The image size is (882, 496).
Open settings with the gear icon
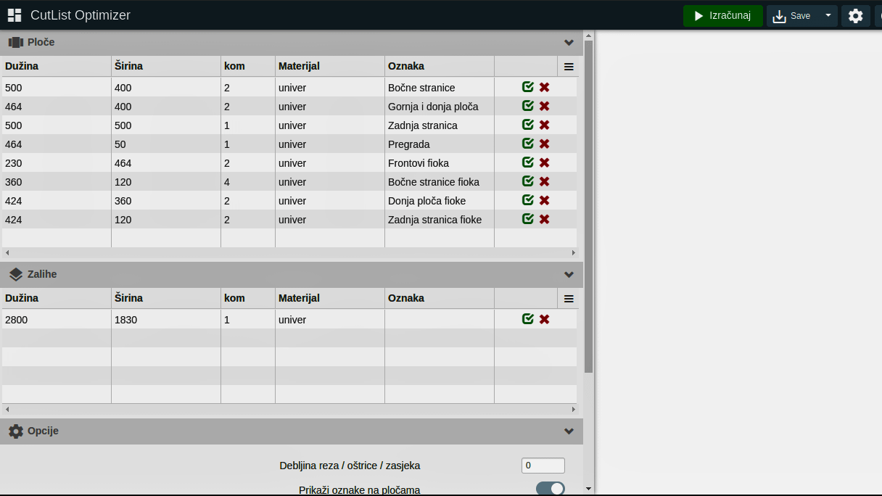855,16
